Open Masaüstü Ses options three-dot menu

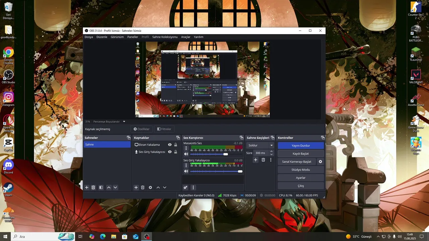pos(186,148)
